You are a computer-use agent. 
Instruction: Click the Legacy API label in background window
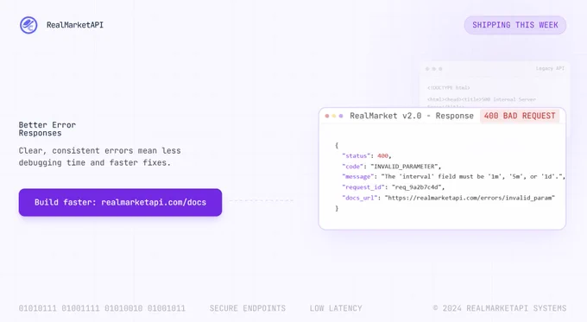click(x=550, y=68)
